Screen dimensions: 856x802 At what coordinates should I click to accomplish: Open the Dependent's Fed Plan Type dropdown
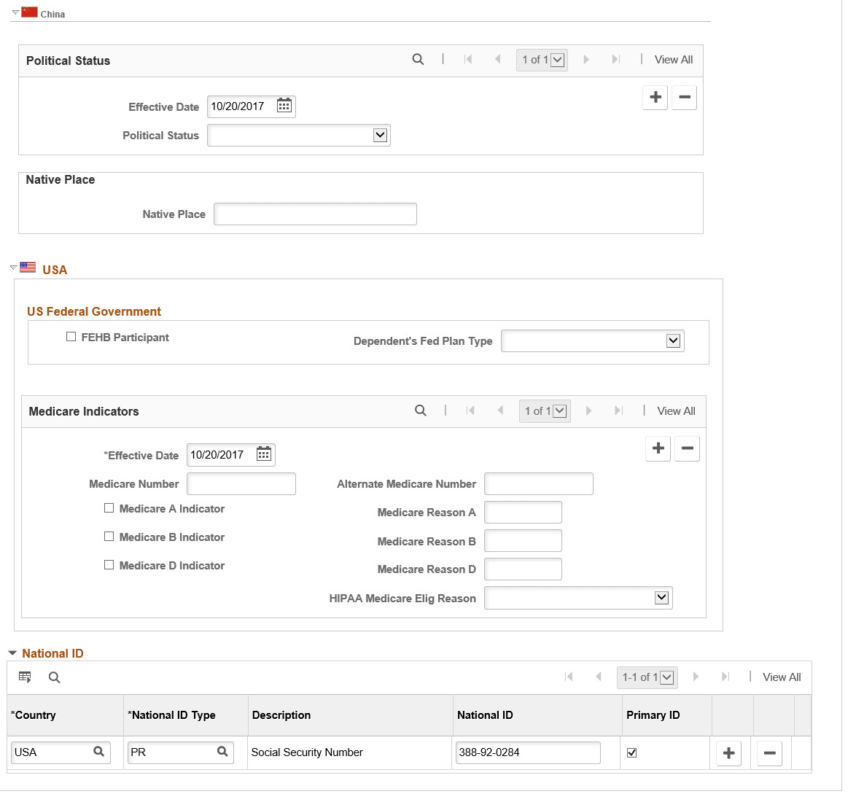pyautogui.click(x=674, y=340)
